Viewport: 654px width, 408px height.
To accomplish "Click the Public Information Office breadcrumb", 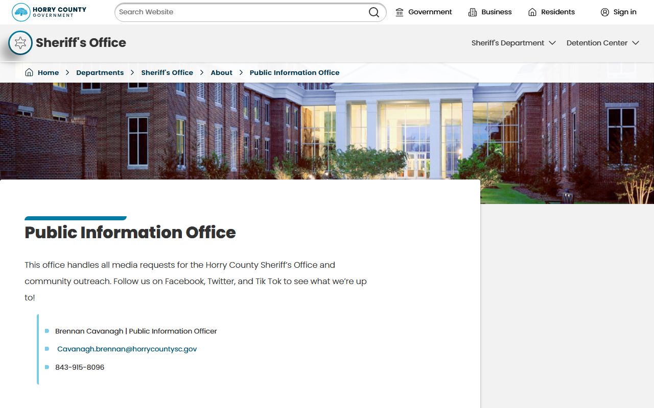I will 294,72.
